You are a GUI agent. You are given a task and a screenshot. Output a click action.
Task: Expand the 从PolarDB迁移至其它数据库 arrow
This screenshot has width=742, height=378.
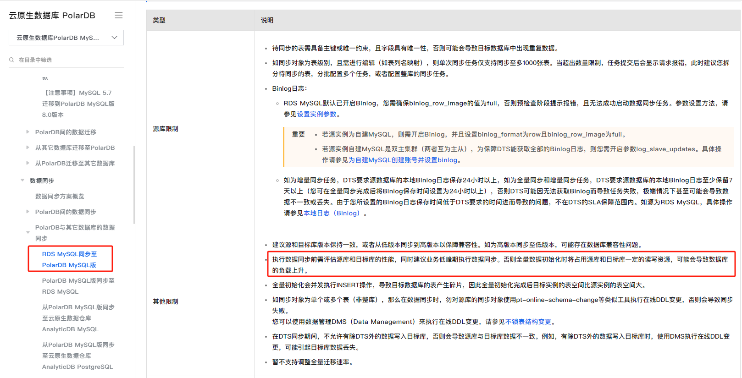pos(28,163)
